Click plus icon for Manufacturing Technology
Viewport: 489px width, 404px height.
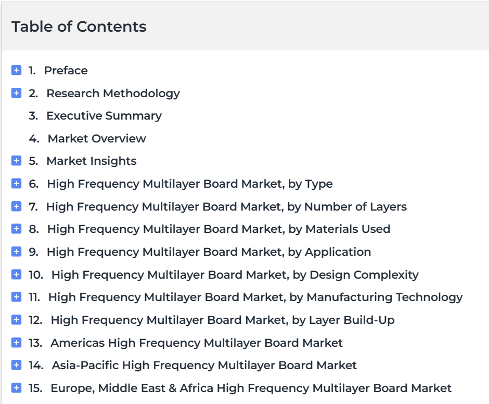(16, 297)
